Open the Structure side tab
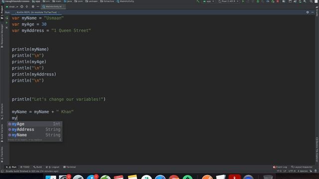Viewport: 319px width, 179px height. tap(2, 111)
